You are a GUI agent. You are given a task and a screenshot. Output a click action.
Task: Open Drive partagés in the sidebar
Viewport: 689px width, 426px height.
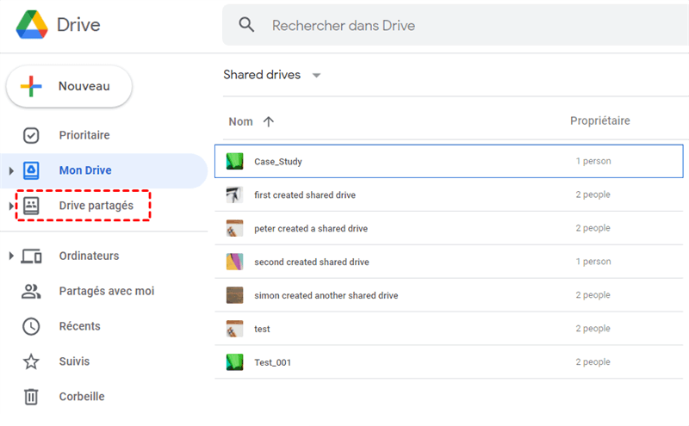point(96,205)
